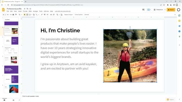Image resolution: width=182 pixels, height=102 pixels.
Task: Open the insert image dropdown arrow
Action: [x=31, y=15]
